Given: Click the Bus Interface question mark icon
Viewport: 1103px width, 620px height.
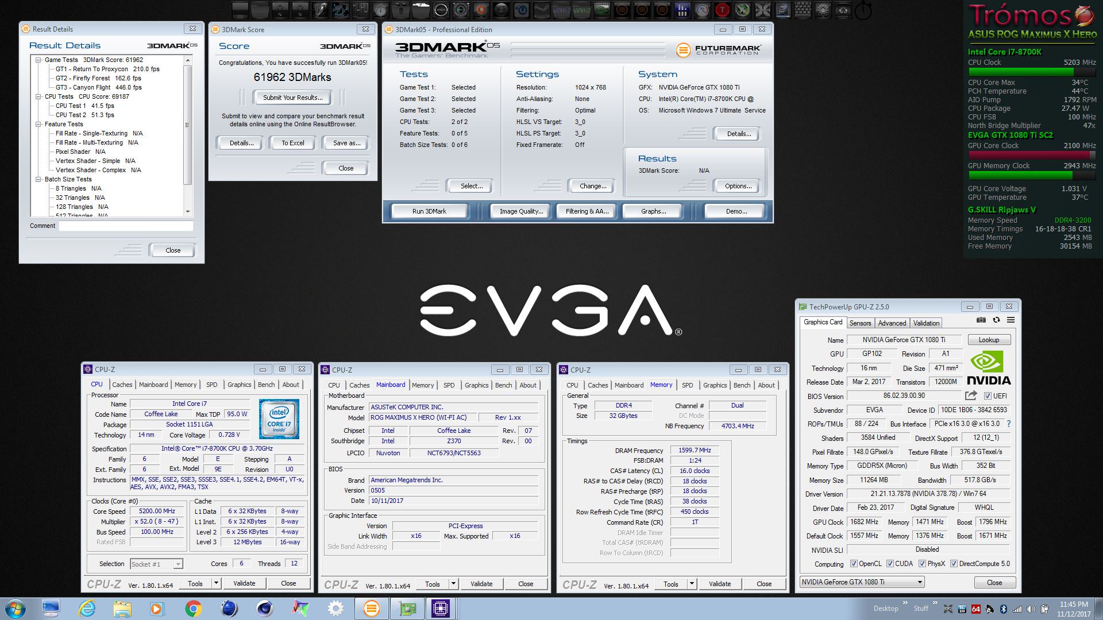Looking at the screenshot, I should click(1008, 424).
